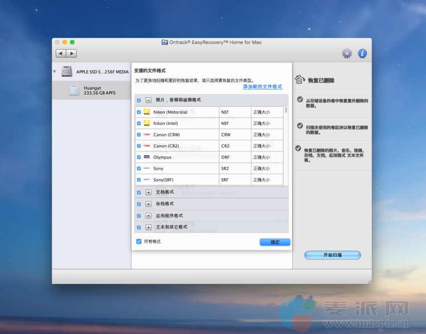
Task: Click the back navigation arrow
Action: [x=61, y=53]
